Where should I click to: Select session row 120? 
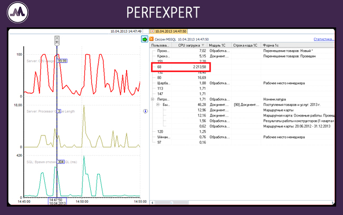pos(242,132)
